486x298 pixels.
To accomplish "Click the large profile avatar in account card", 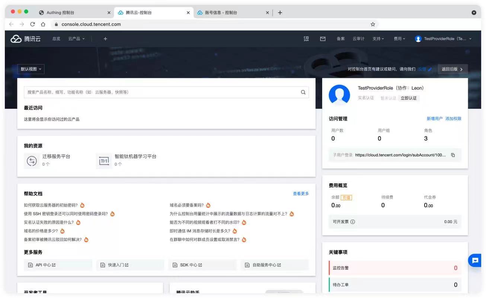I will 339,95.
